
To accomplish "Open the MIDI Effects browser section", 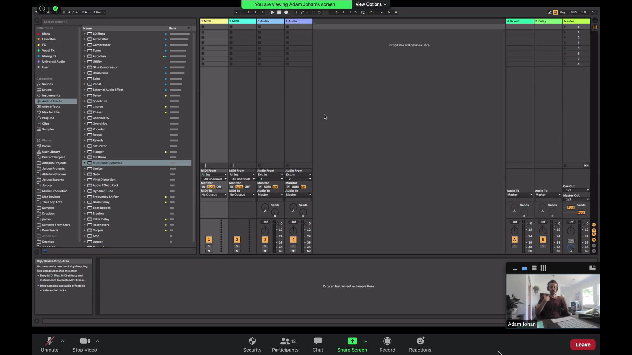I will tap(51, 106).
